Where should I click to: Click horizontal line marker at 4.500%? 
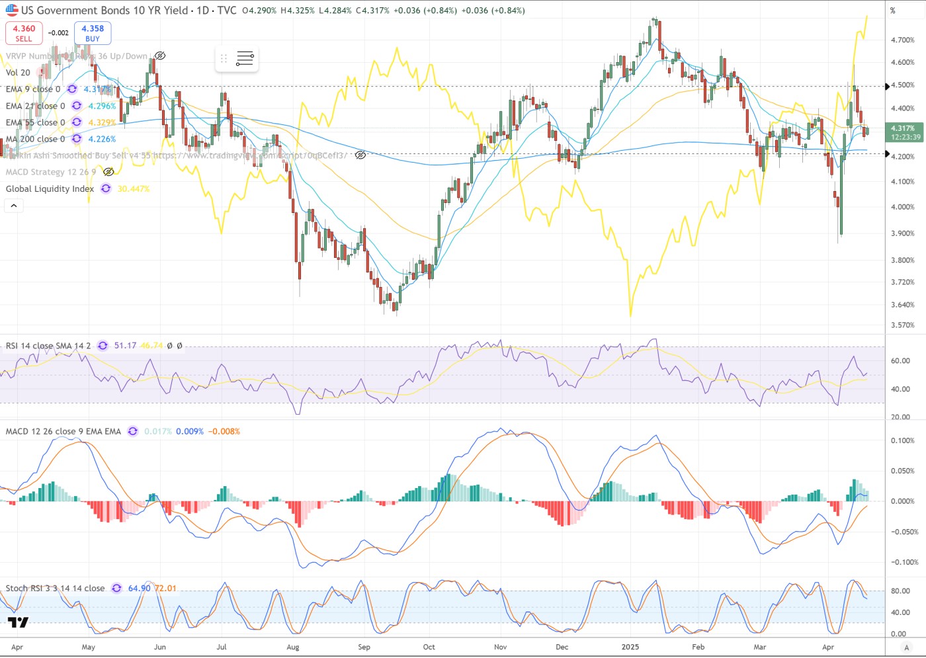pyautogui.click(x=888, y=86)
